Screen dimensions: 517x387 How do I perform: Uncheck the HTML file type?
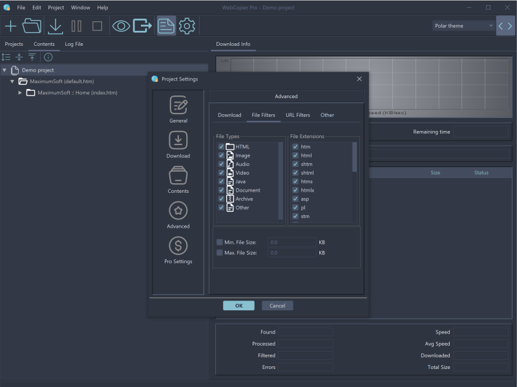[x=221, y=147]
